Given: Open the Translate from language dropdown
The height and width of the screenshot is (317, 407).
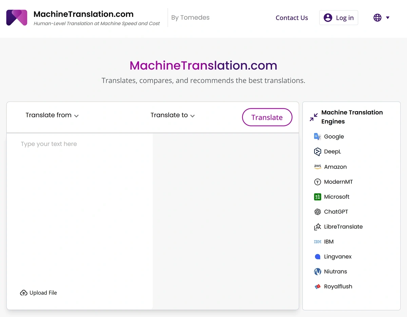Looking at the screenshot, I should pos(52,115).
